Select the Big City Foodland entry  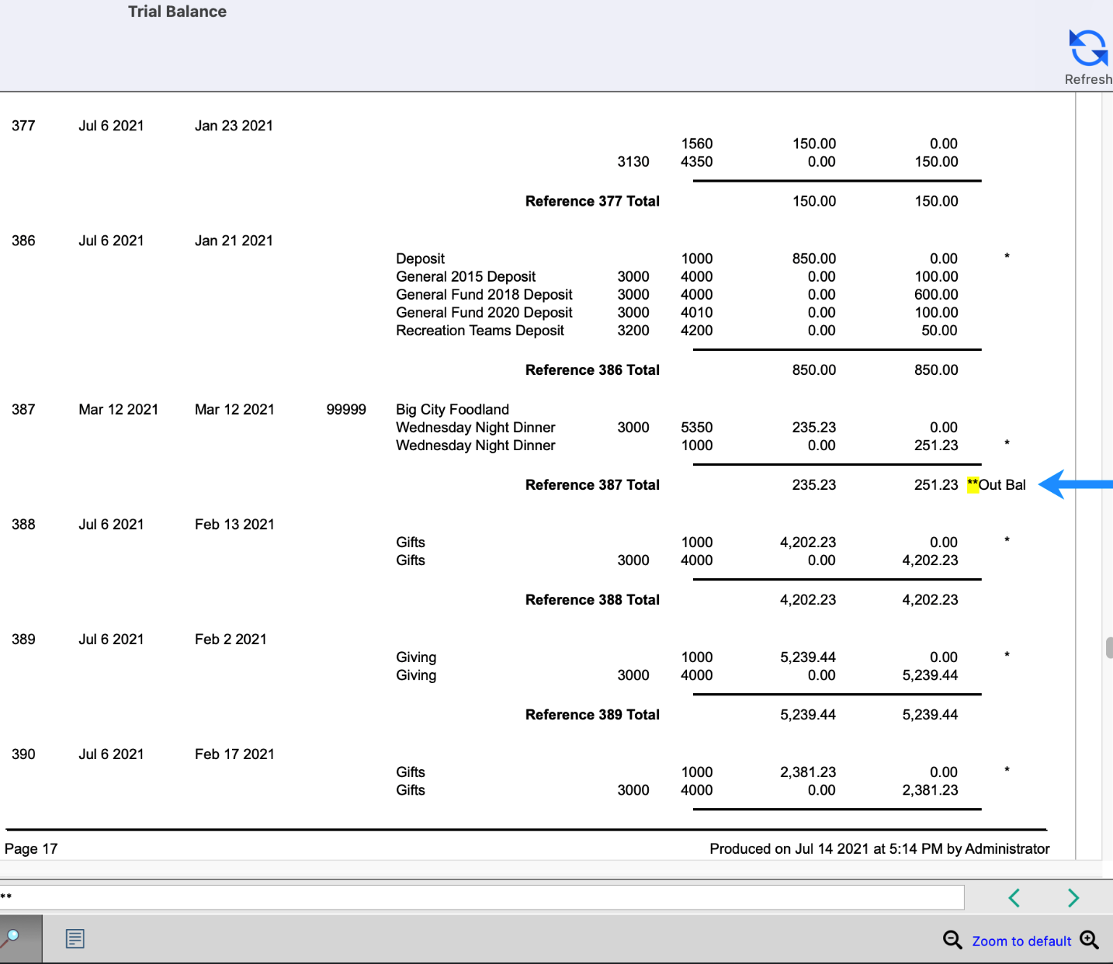(452, 410)
